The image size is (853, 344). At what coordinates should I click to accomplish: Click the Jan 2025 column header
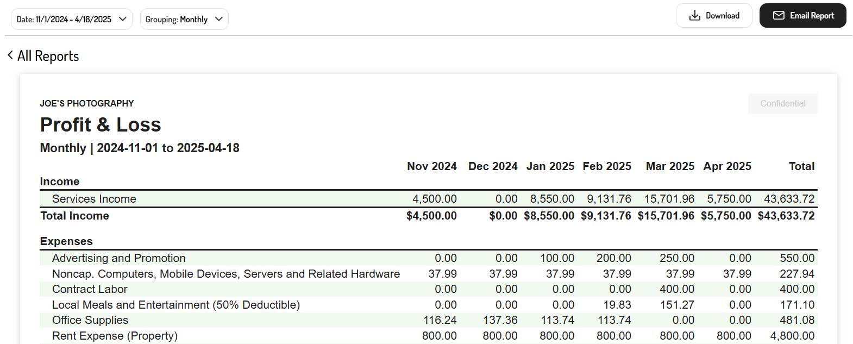[x=550, y=166]
